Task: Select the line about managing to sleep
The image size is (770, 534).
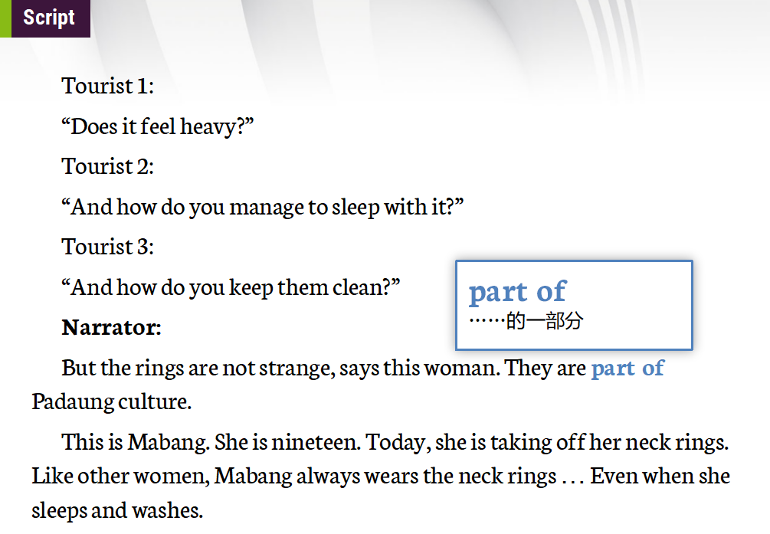Action: coord(263,207)
